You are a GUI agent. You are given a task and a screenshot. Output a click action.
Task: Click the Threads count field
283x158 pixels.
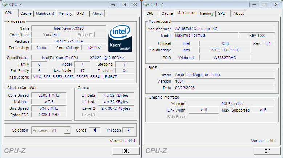(x=128, y=130)
